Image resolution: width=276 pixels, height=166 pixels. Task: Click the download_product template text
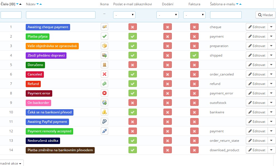click(x=224, y=150)
